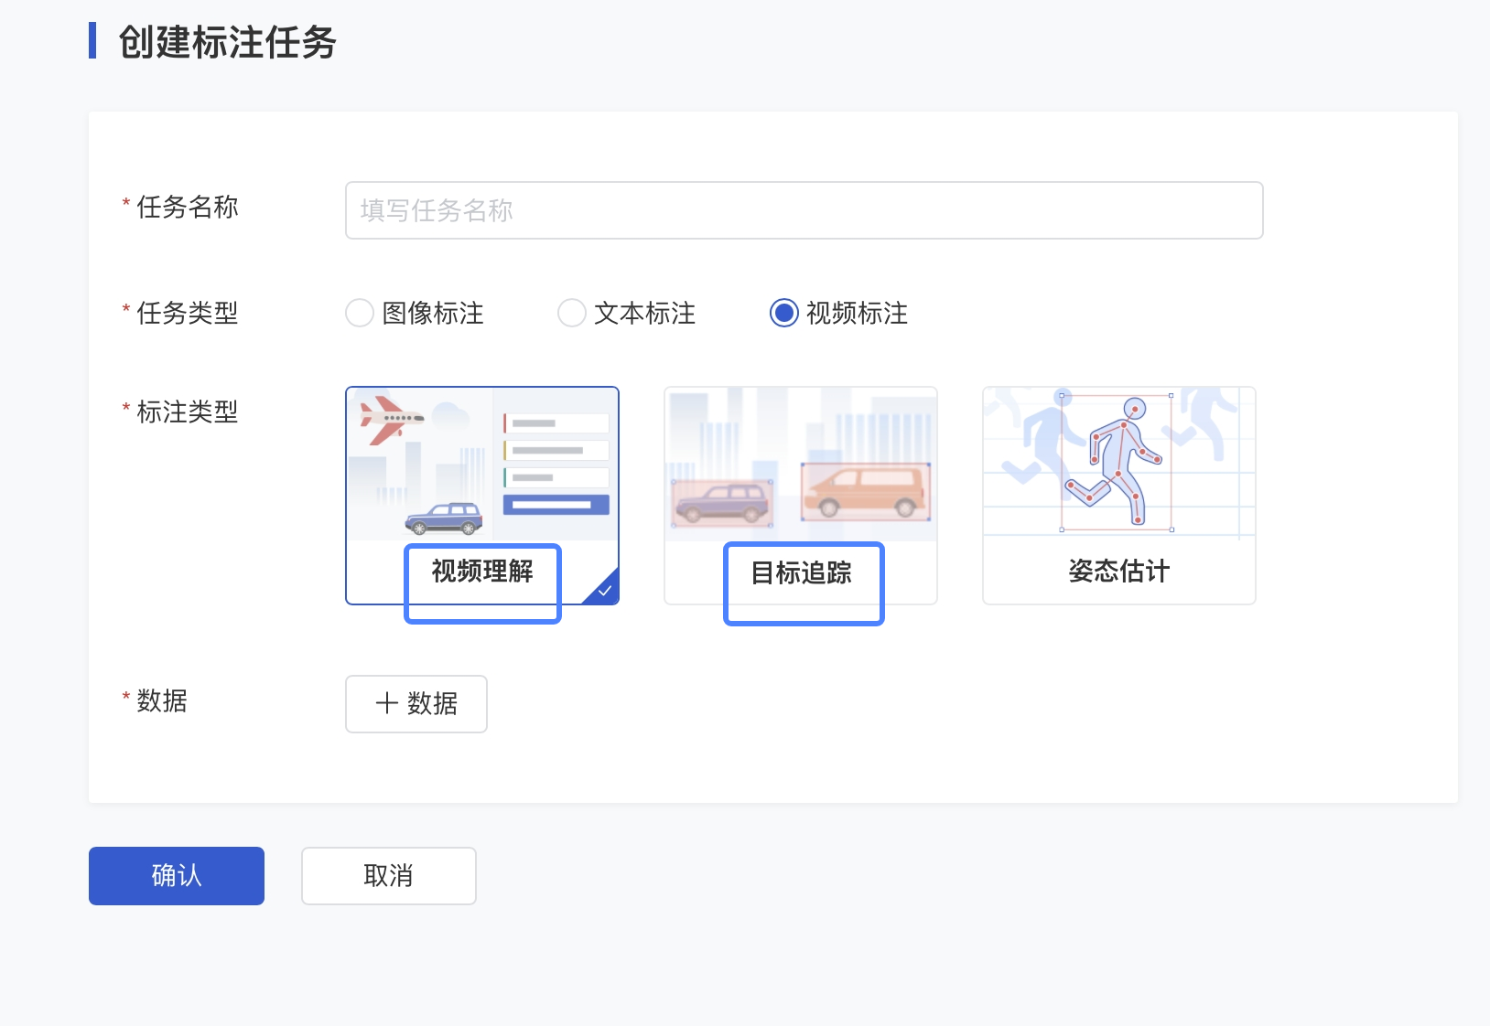The image size is (1490, 1026).
Task: Cancel with the 取消 button
Action: pyautogui.click(x=388, y=876)
